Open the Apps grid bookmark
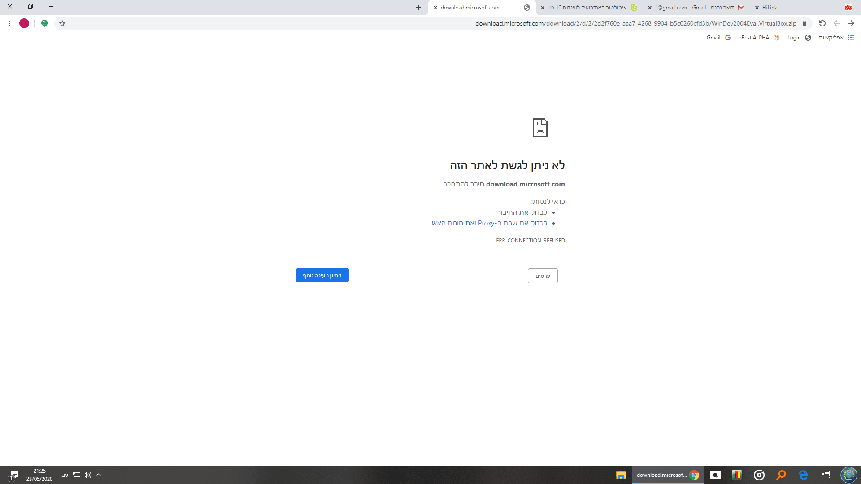Viewport: 861px width, 484px height. [x=851, y=38]
